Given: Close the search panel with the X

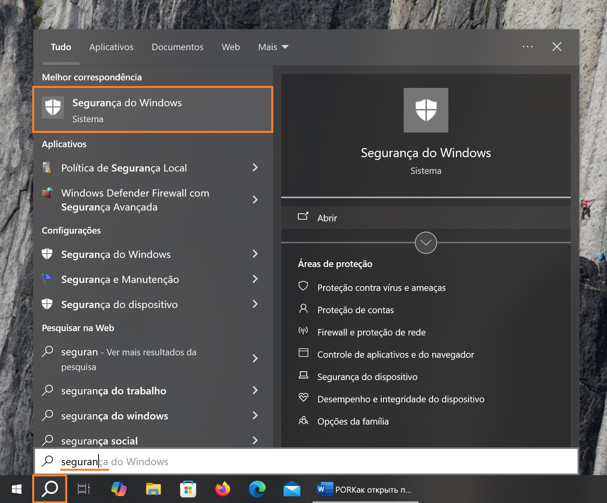Looking at the screenshot, I should 557,47.
